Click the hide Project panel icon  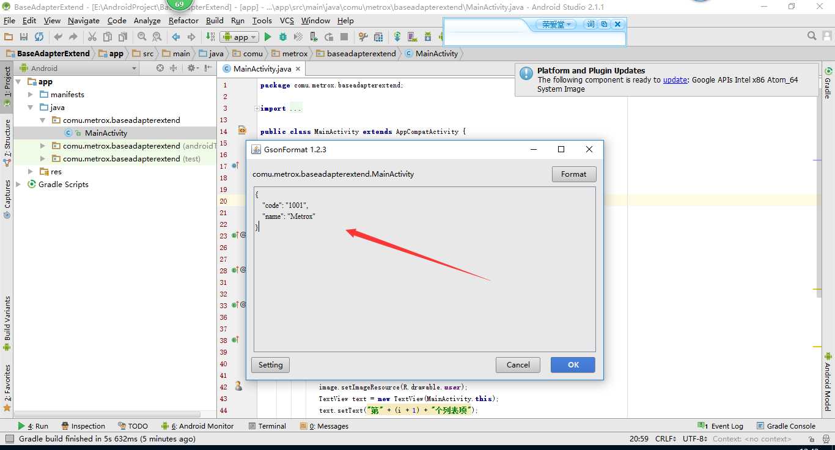tap(207, 68)
